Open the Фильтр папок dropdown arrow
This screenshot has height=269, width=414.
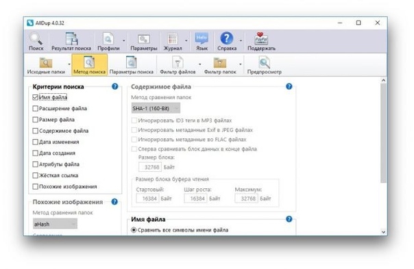pos(241,64)
